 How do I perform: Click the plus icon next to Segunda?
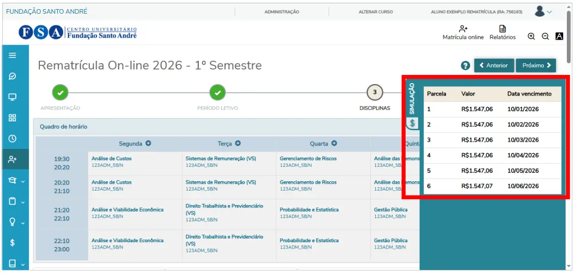pyautogui.click(x=148, y=143)
